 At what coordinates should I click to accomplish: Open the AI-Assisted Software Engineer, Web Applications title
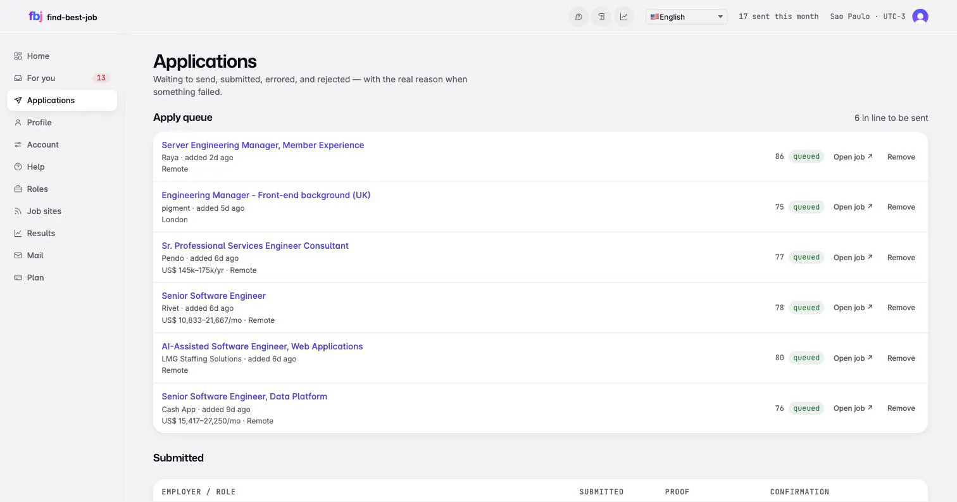point(262,346)
